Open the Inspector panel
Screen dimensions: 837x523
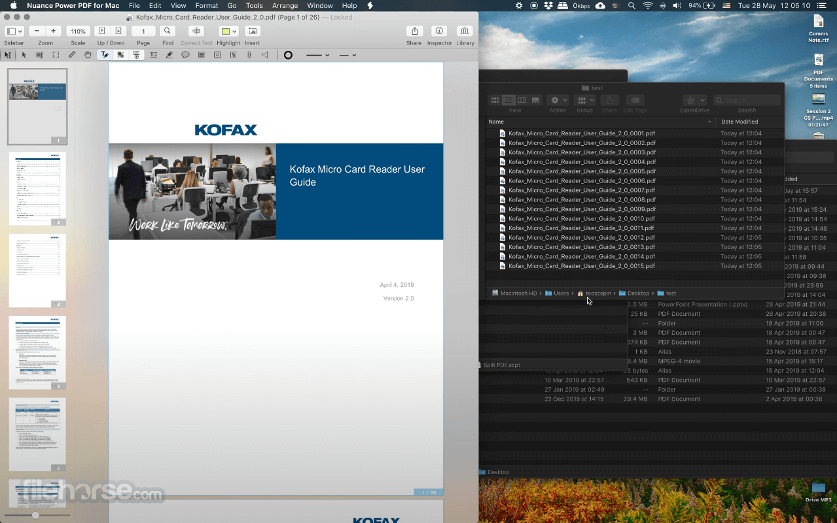pyautogui.click(x=439, y=31)
